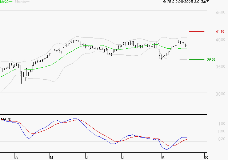
Task: Click the 020 MACD axis label
Action: coord(222,139)
